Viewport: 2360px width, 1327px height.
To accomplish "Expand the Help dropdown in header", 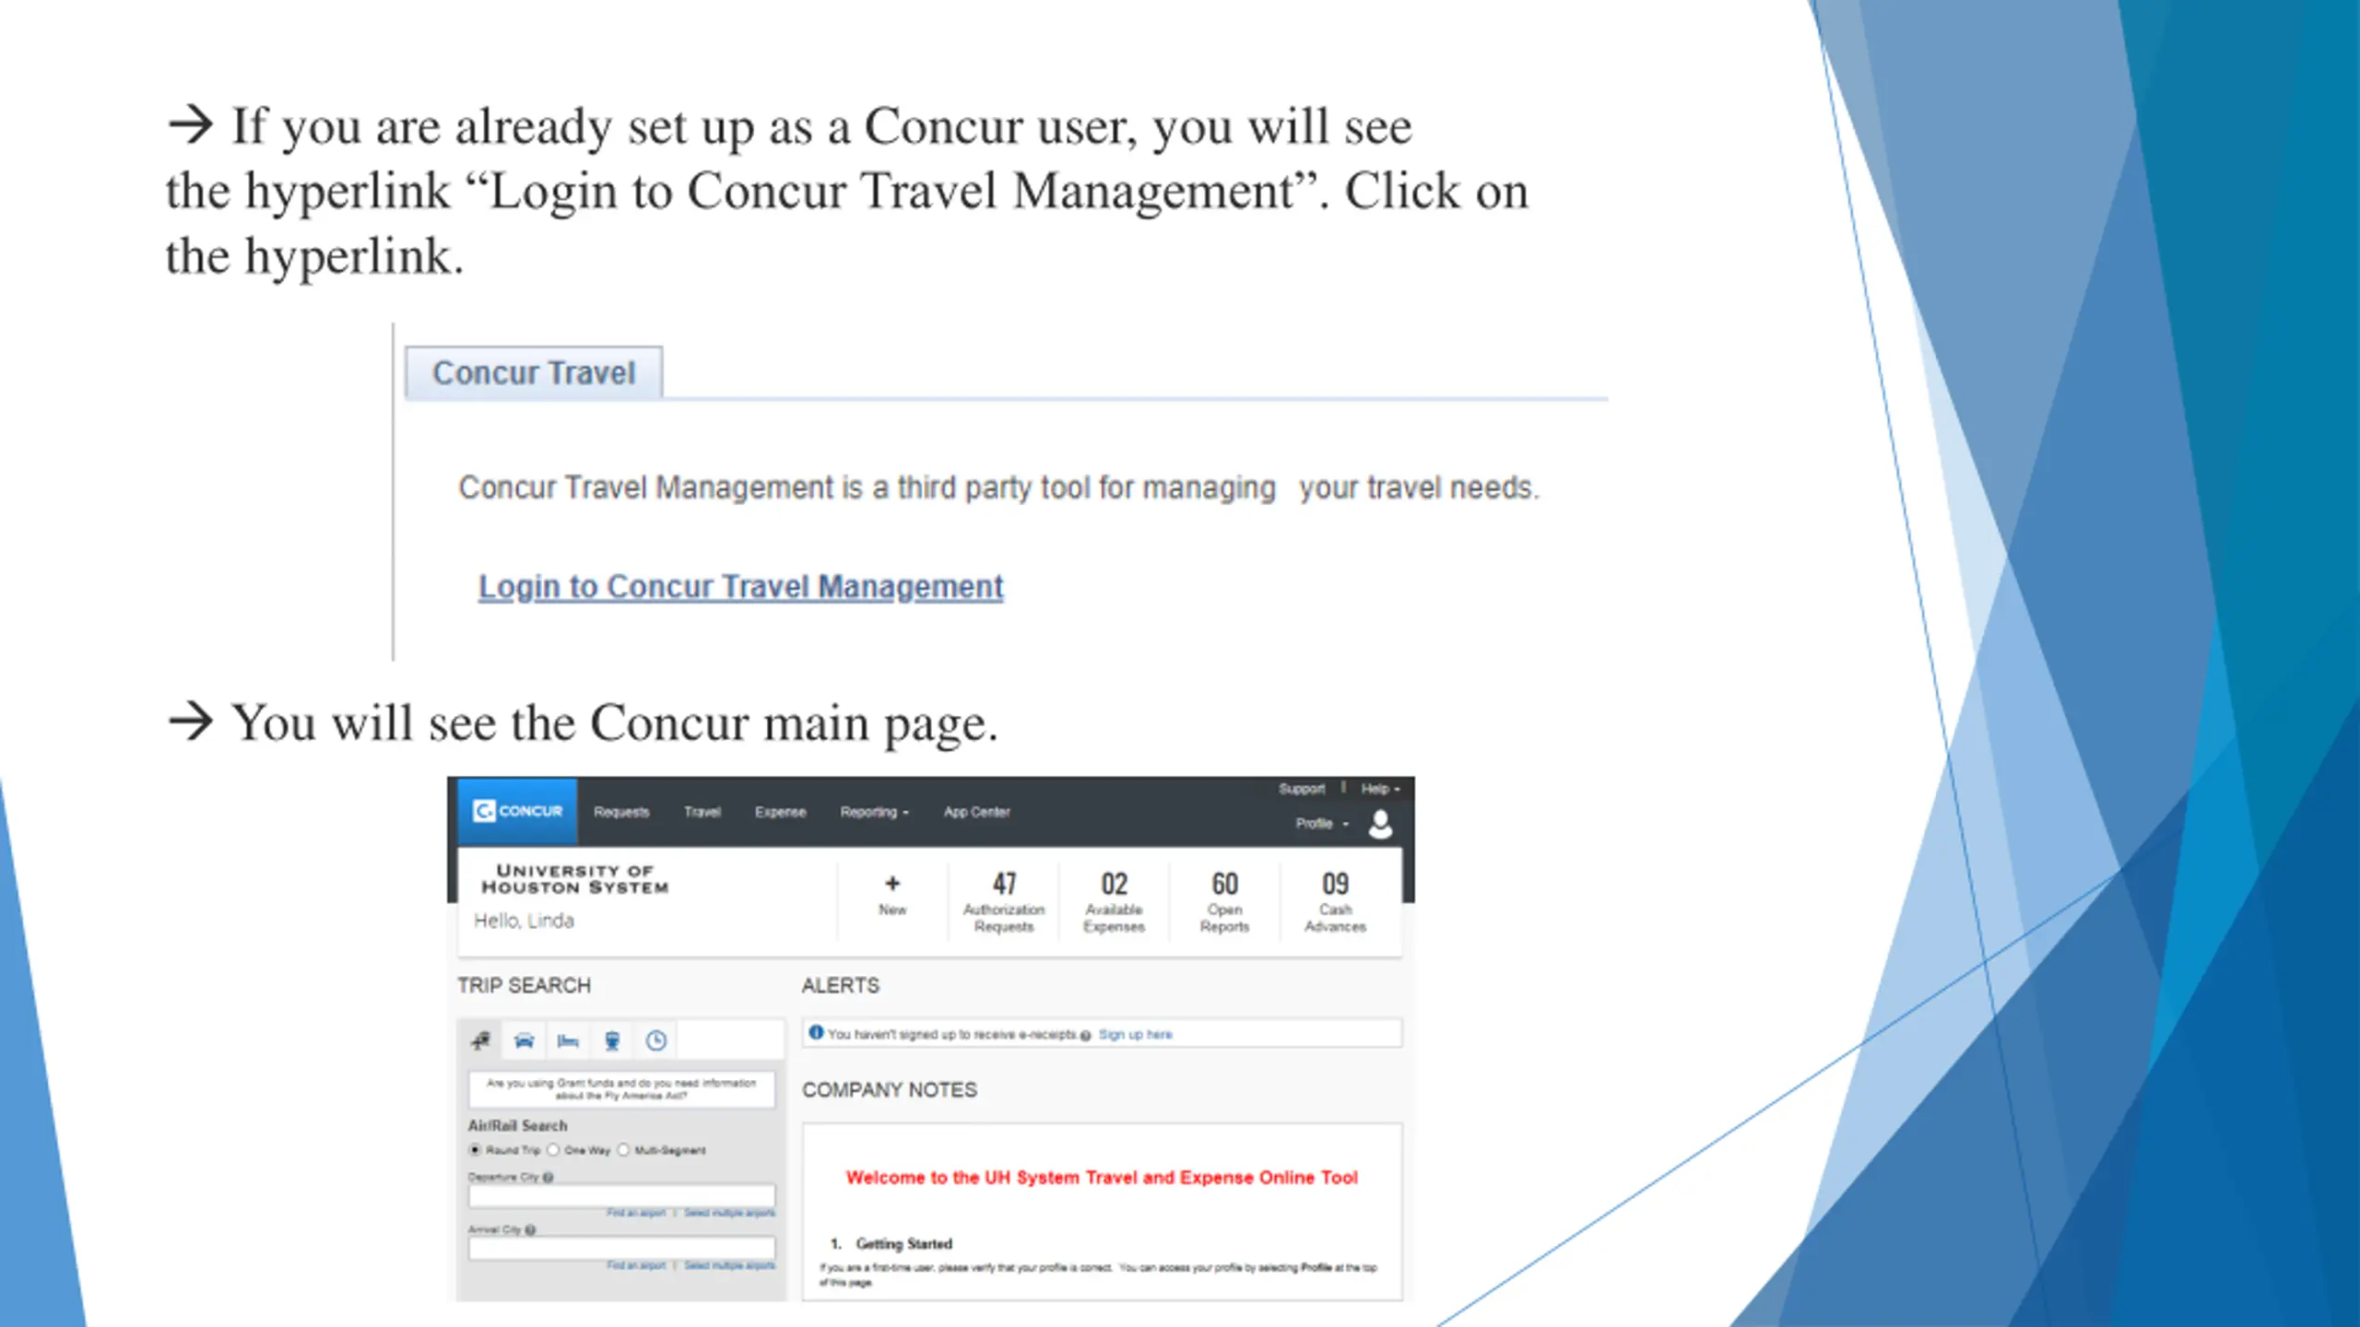I will pos(1380,789).
